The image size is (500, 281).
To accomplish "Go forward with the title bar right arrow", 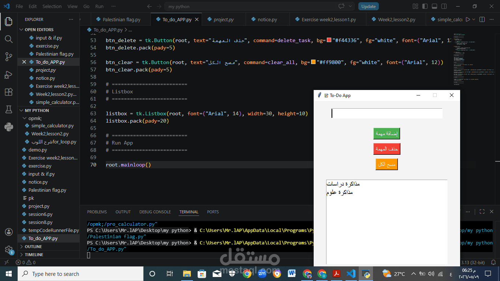I will pos(159,7).
